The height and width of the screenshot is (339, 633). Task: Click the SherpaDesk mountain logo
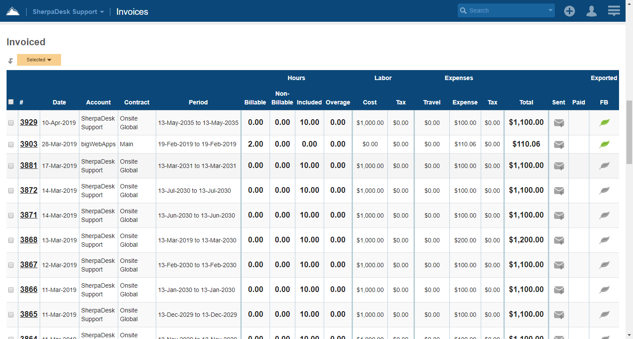click(x=13, y=11)
